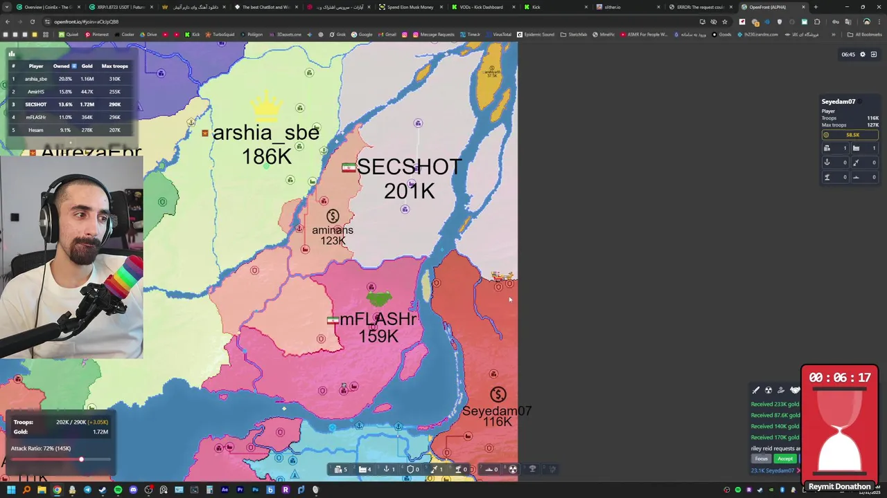This screenshot has height=498, width=887.
Task: Click SECSHOT 201K territory label on map
Action: (x=409, y=178)
